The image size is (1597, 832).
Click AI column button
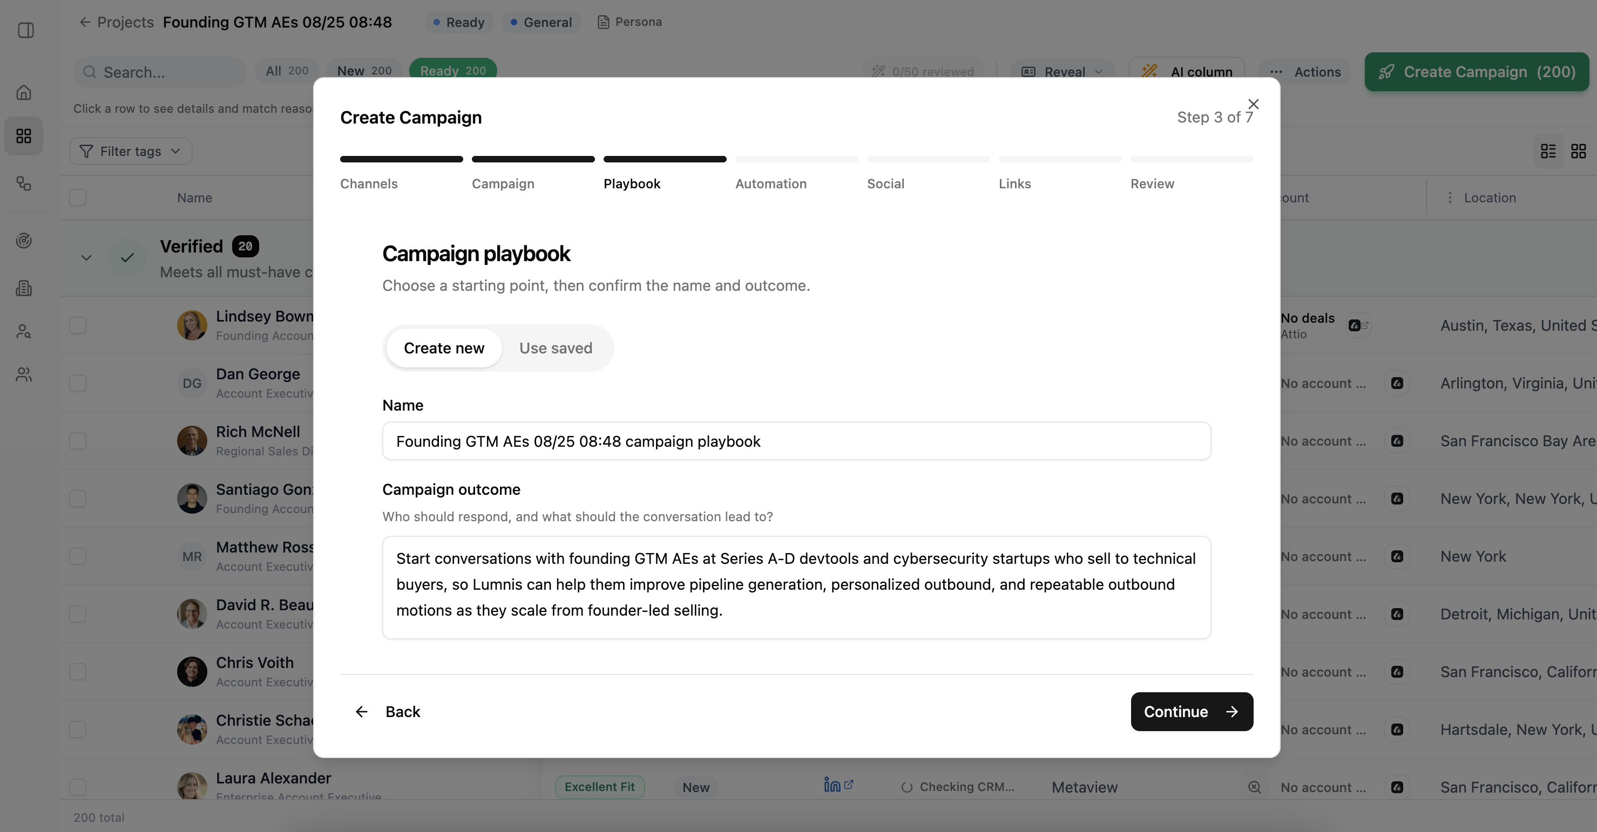[x=1187, y=72]
